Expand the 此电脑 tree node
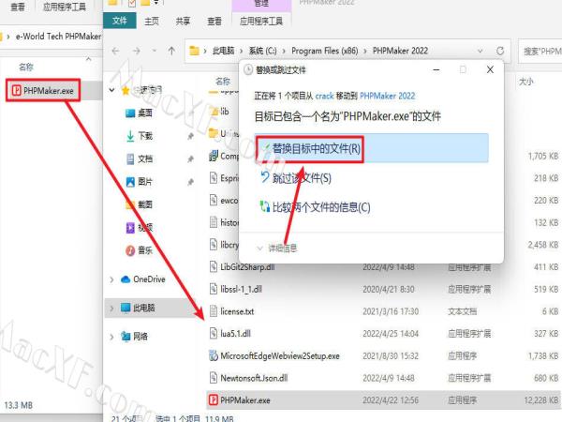This screenshot has width=562, height=422. 111,309
